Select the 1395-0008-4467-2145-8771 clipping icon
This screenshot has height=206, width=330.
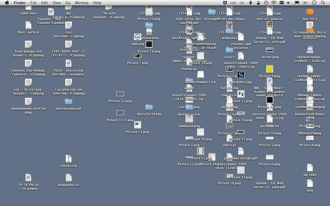[68, 44]
